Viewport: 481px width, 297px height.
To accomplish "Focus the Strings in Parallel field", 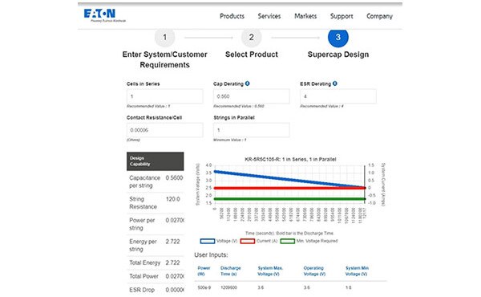I will click(x=251, y=130).
